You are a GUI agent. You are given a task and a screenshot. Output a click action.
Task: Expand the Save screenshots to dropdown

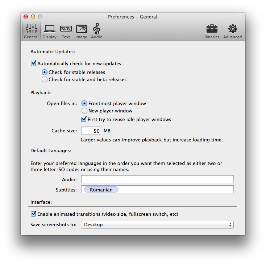click(157, 225)
